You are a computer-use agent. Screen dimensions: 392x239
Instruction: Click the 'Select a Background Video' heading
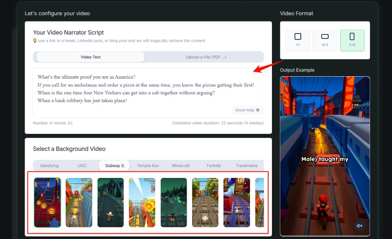pos(69,149)
